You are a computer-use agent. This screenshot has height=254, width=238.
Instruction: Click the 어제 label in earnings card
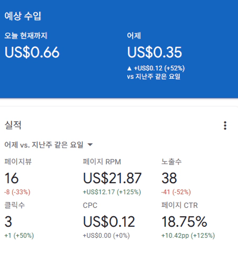[134, 36]
